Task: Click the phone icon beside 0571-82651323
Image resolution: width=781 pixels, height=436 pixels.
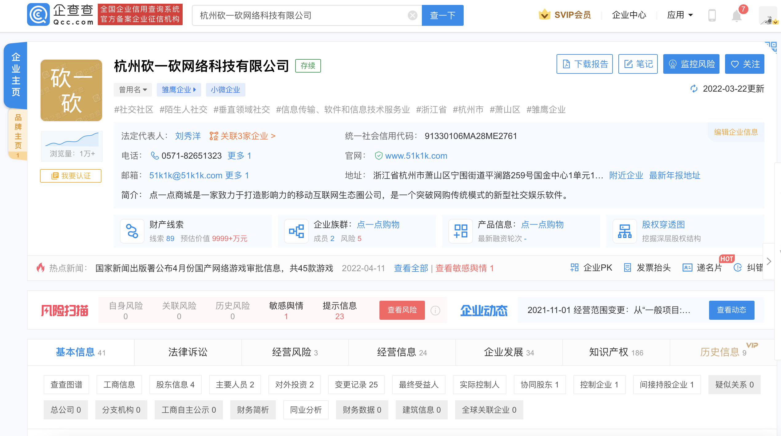Action: (155, 156)
